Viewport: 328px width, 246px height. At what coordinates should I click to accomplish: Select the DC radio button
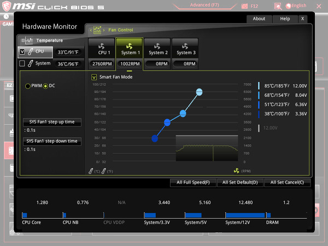pyautogui.click(x=45, y=86)
